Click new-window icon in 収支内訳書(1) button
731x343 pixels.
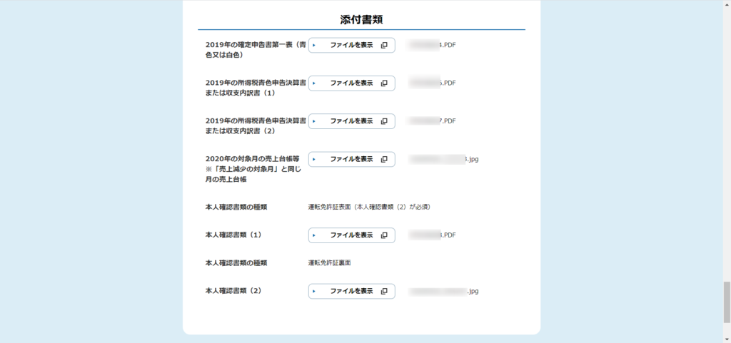coord(384,83)
